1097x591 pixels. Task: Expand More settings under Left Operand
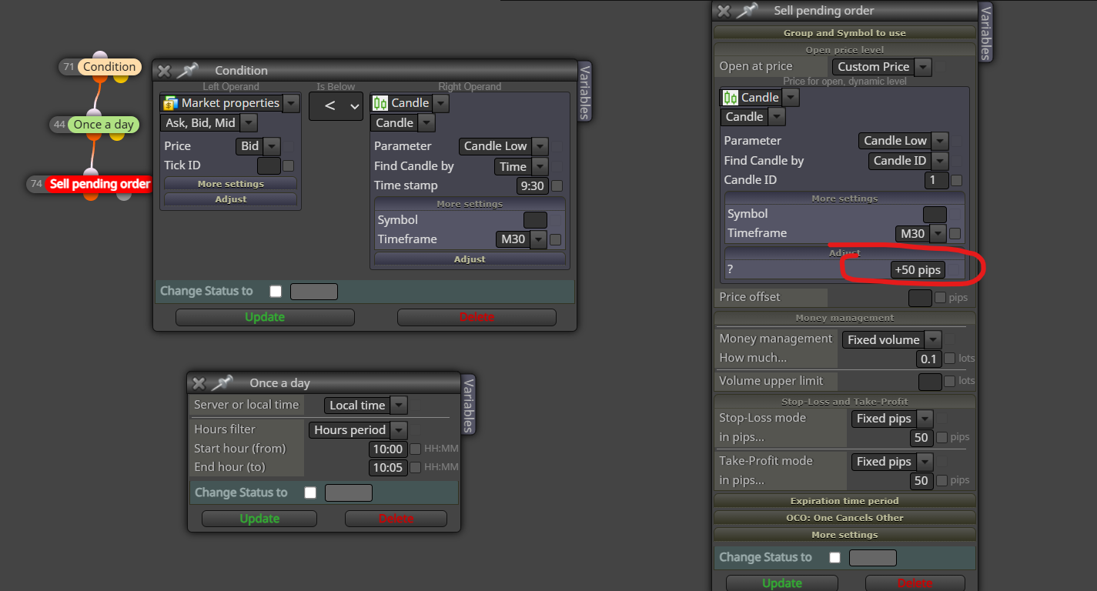[230, 184]
